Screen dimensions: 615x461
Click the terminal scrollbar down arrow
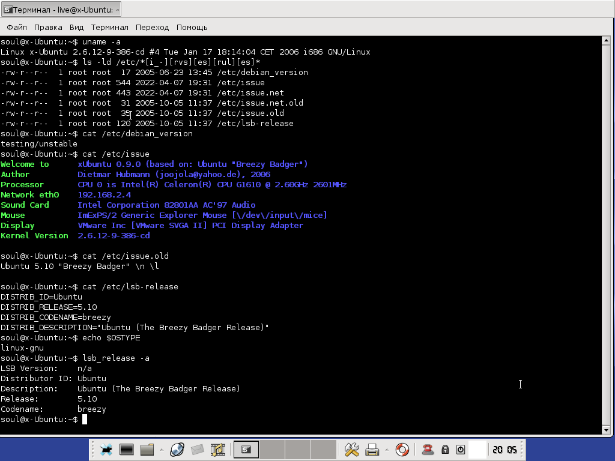[x=606, y=430]
